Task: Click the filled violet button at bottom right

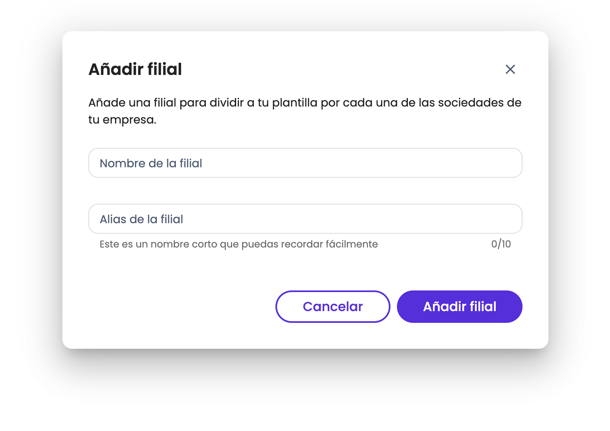Action: (x=459, y=307)
